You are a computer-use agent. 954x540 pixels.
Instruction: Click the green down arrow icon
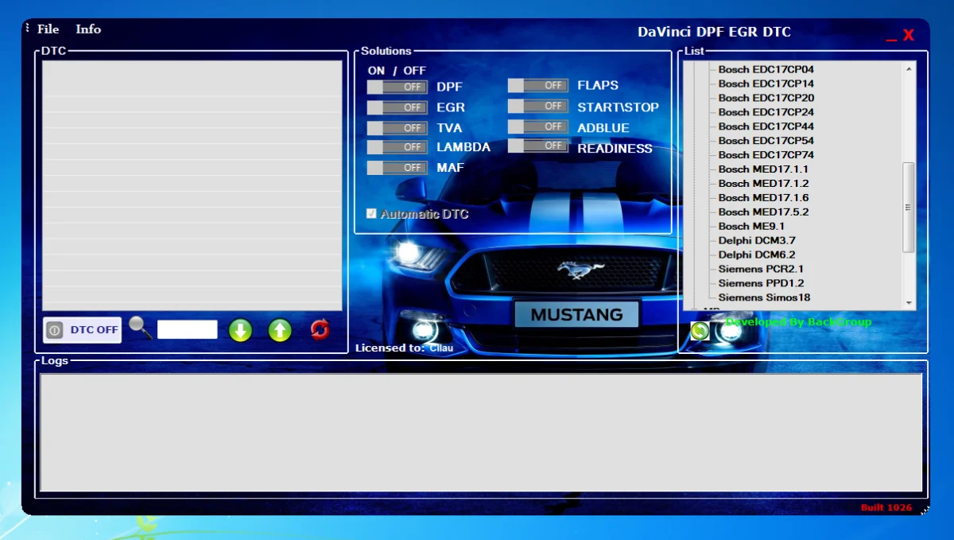[x=240, y=330]
